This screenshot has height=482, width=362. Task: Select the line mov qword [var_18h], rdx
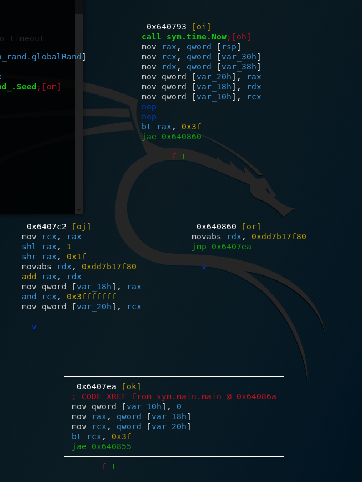202,87
